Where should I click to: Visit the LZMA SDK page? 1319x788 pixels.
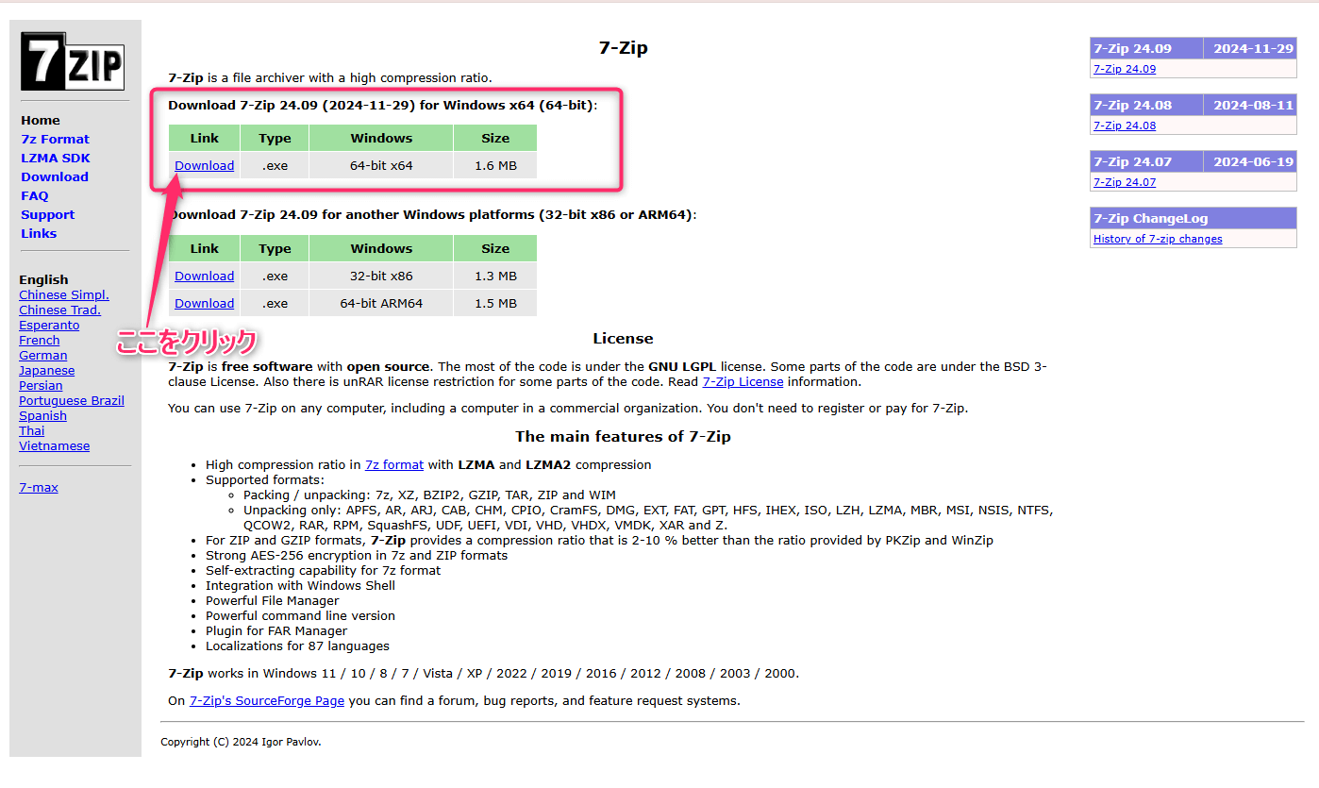pos(55,158)
